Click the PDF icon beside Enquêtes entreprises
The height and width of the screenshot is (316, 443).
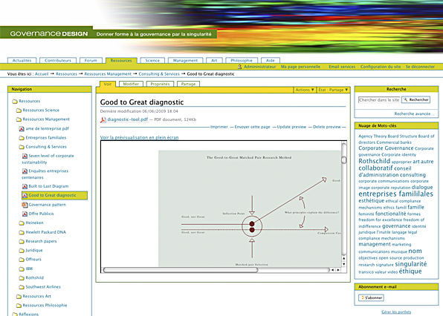click(25, 171)
